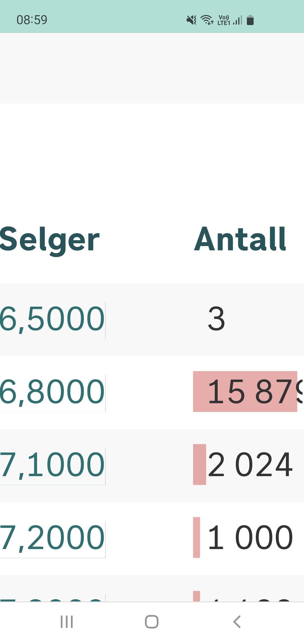Tap the quantity 2 024 cell
Image resolution: width=304 pixels, height=642 pixels.
pos(250,465)
